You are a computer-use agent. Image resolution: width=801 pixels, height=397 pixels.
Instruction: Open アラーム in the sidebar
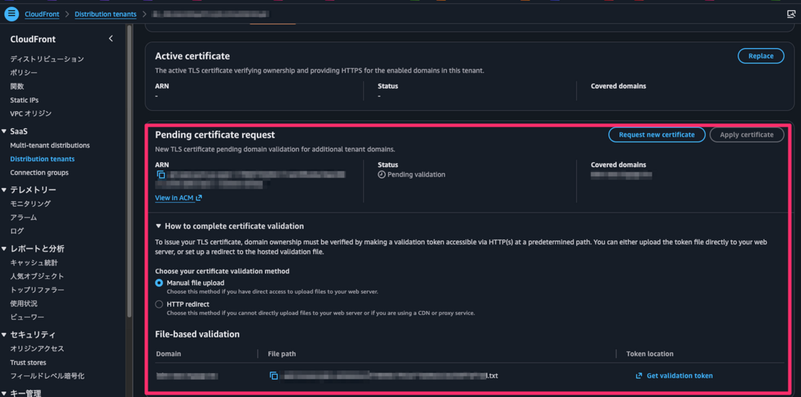point(23,217)
